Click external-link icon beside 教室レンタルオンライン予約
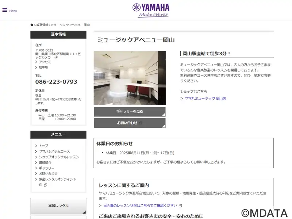Viewport: 292px width, 219px height. pos(45,185)
